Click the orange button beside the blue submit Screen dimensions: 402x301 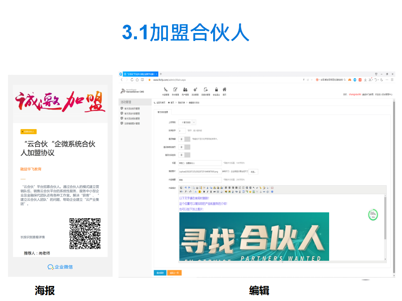coord(174,273)
